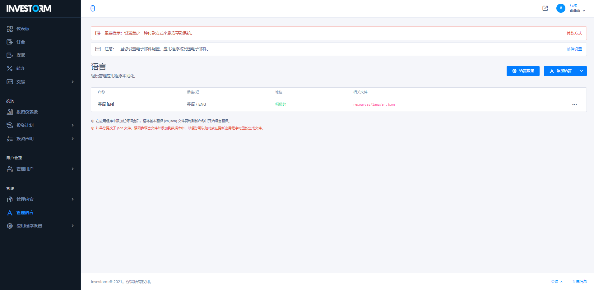Click the 邮件设置 link in notice
The width and height of the screenshot is (594, 290).
[x=574, y=49]
